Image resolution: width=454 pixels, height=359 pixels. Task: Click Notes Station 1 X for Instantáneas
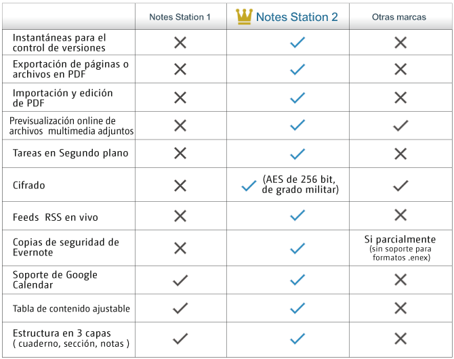pos(180,43)
